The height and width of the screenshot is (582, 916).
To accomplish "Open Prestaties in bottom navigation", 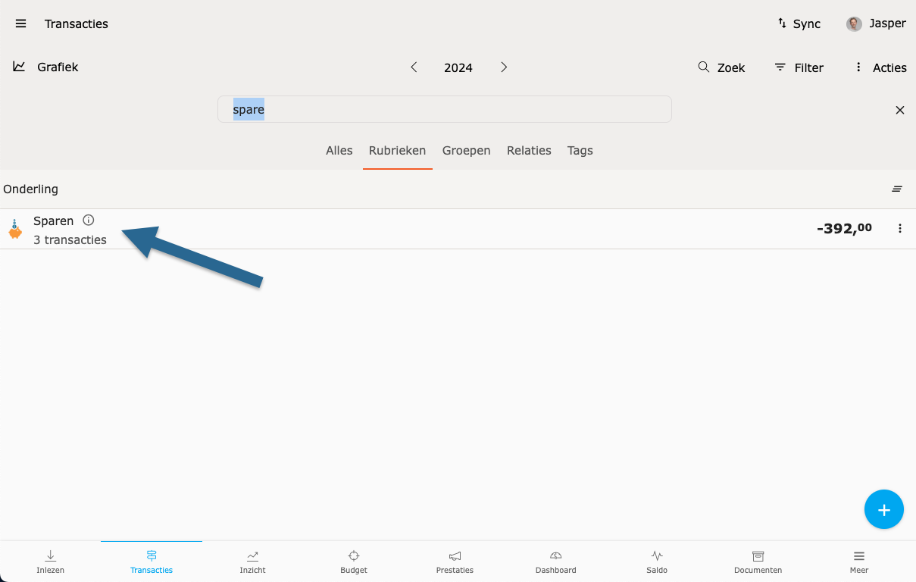I will [455, 562].
